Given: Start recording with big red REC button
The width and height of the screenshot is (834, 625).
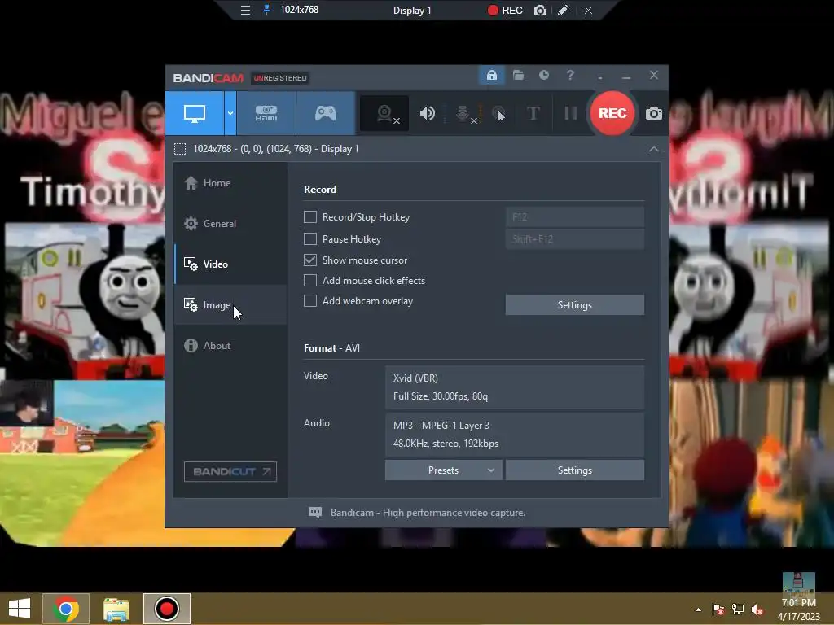Looking at the screenshot, I should (x=612, y=113).
